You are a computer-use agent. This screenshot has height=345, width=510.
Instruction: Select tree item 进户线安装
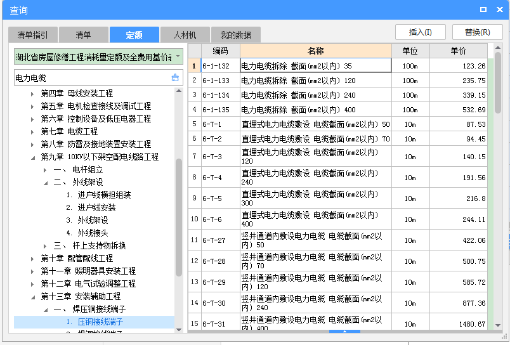pos(91,207)
